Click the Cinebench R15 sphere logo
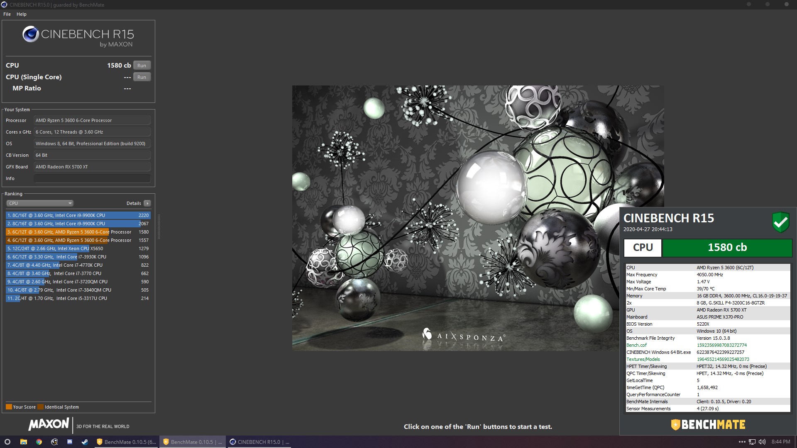 point(31,34)
